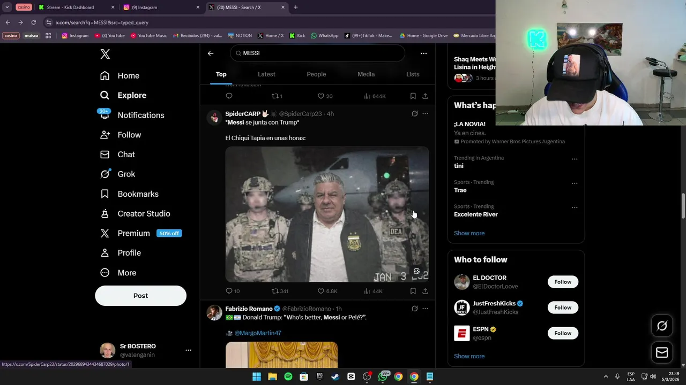
Task: Like the top post with 20 likes
Action: pos(325,96)
